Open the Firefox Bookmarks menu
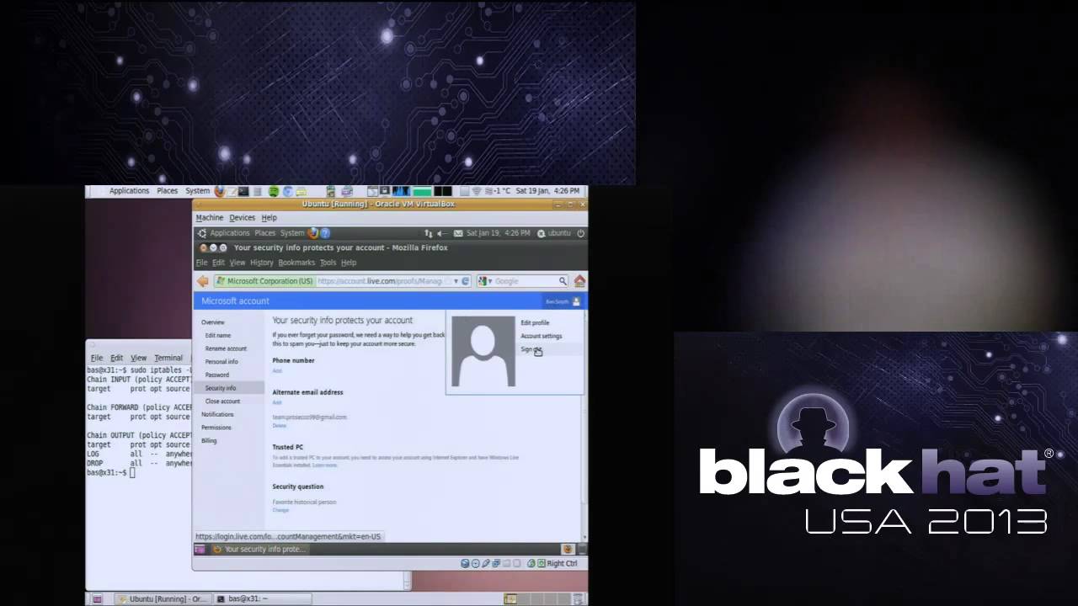Image resolution: width=1078 pixels, height=606 pixels. click(296, 263)
